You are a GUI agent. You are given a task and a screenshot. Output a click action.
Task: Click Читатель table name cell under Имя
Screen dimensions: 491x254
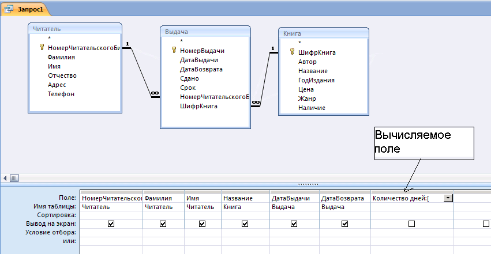pyautogui.click(x=203, y=207)
